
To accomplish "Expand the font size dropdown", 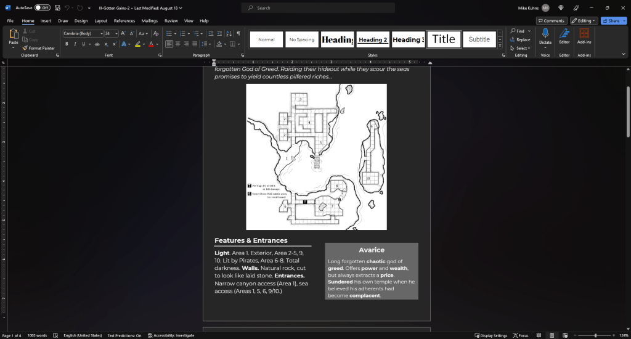I will point(116,33).
